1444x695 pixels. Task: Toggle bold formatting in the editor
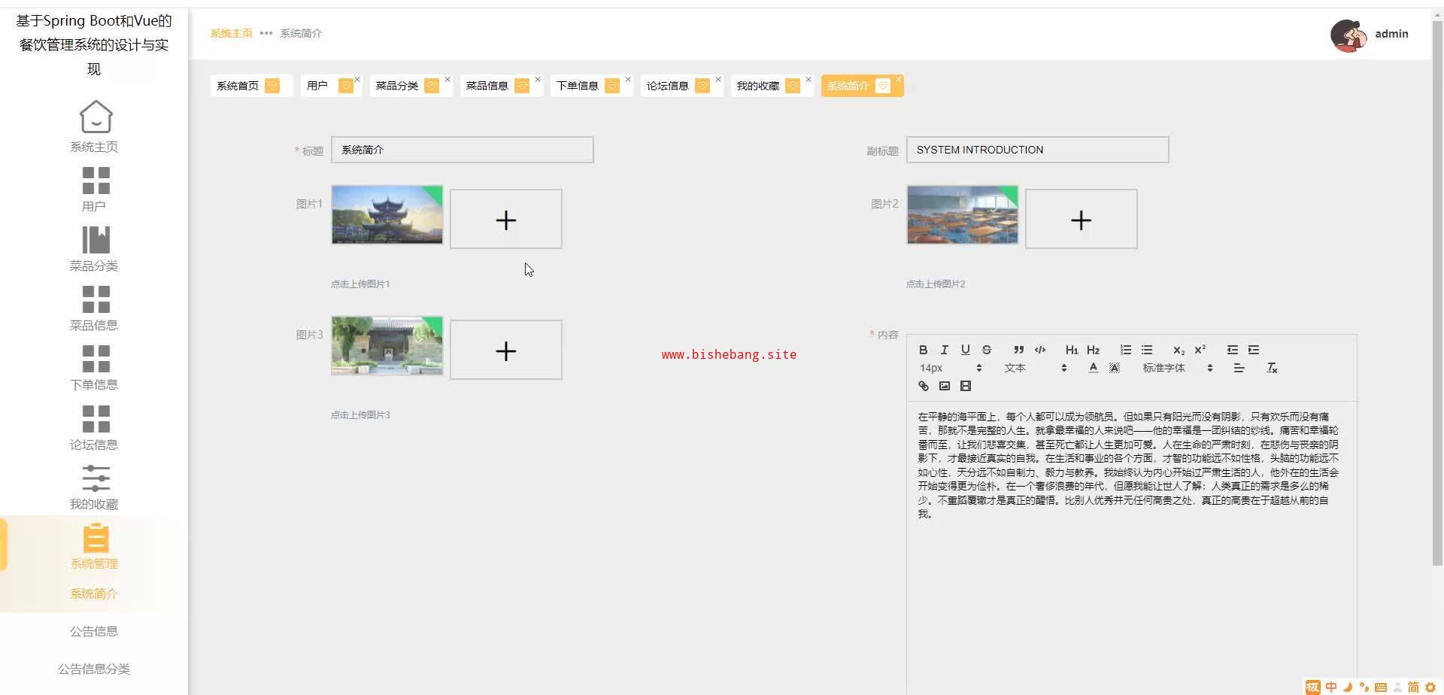[x=923, y=350]
